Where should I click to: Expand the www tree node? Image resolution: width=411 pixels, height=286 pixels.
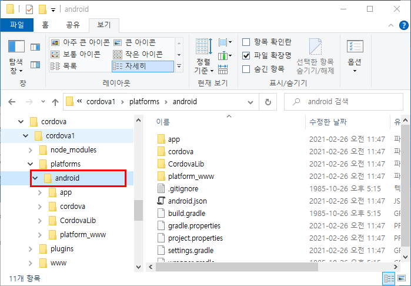[x=31, y=263]
